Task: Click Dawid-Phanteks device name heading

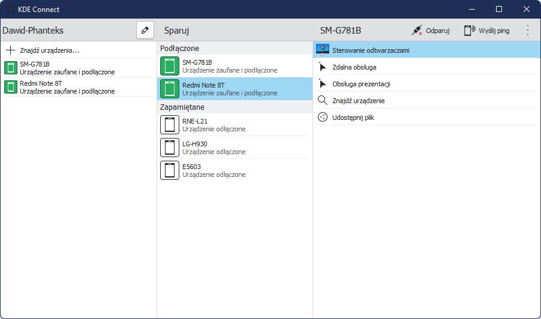Action: click(x=33, y=31)
